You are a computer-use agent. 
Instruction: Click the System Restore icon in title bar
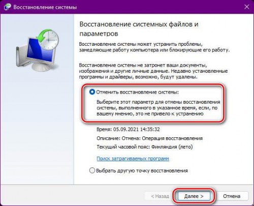7,7
